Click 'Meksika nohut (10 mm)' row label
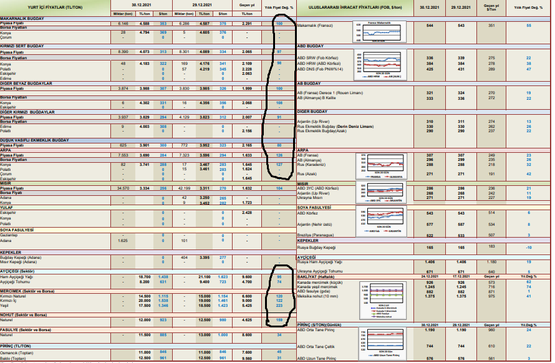 (x=317, y=296)
